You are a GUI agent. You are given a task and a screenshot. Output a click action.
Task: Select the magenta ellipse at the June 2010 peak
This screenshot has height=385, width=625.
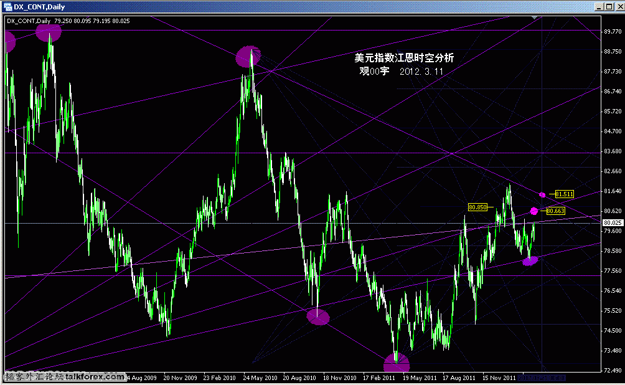(x=248, y=56)
